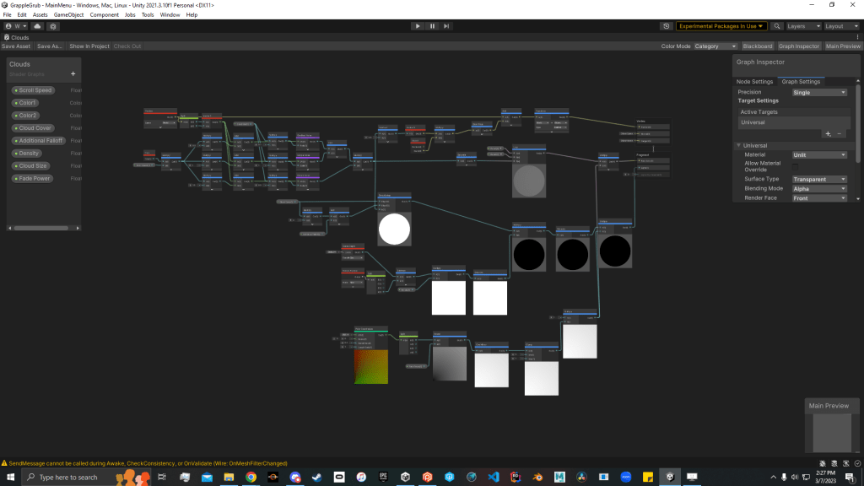This screenshot has width=864, height=486.
Task: Toggle the Allow Material Override checkbox
Action: (796, 167)
